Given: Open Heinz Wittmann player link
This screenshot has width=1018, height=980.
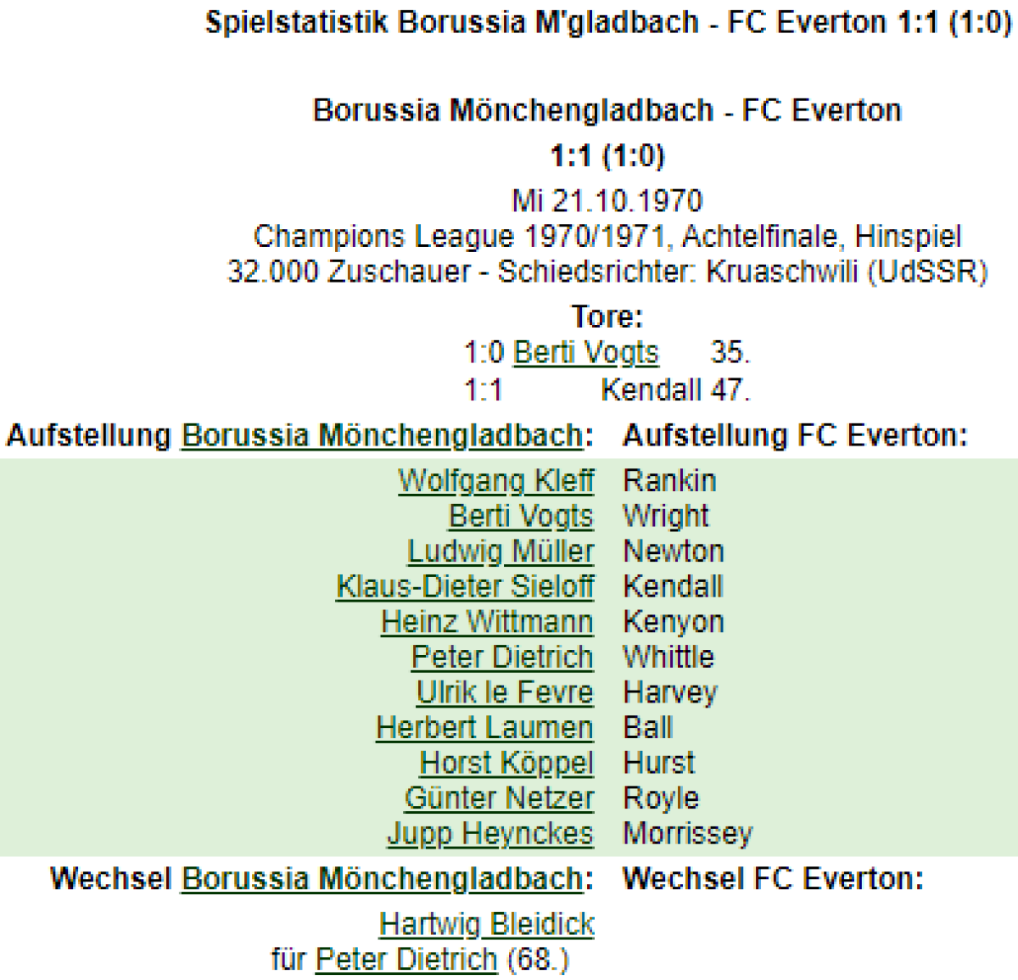Looking at the screenshot, I should (x=487, y=622).
